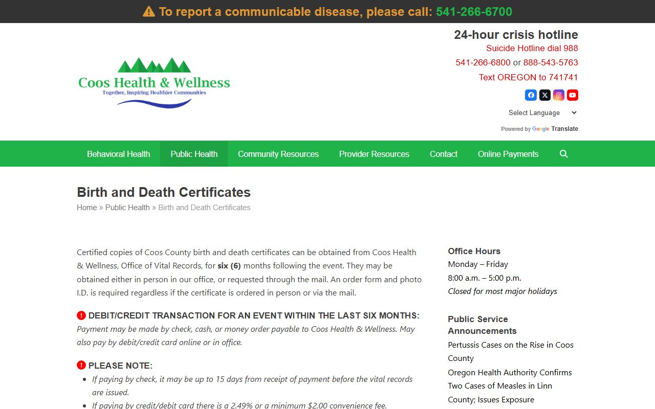Click the red alert icon beside PLEASE NOTE
The image size is (655, 409).
(81, 365)
